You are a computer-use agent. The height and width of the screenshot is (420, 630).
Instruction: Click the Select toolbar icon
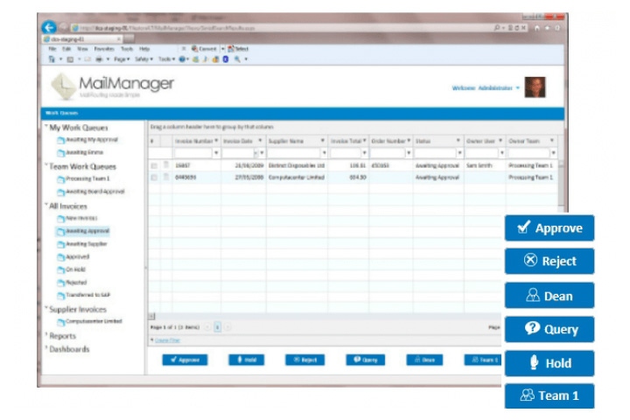pos(231,49)
